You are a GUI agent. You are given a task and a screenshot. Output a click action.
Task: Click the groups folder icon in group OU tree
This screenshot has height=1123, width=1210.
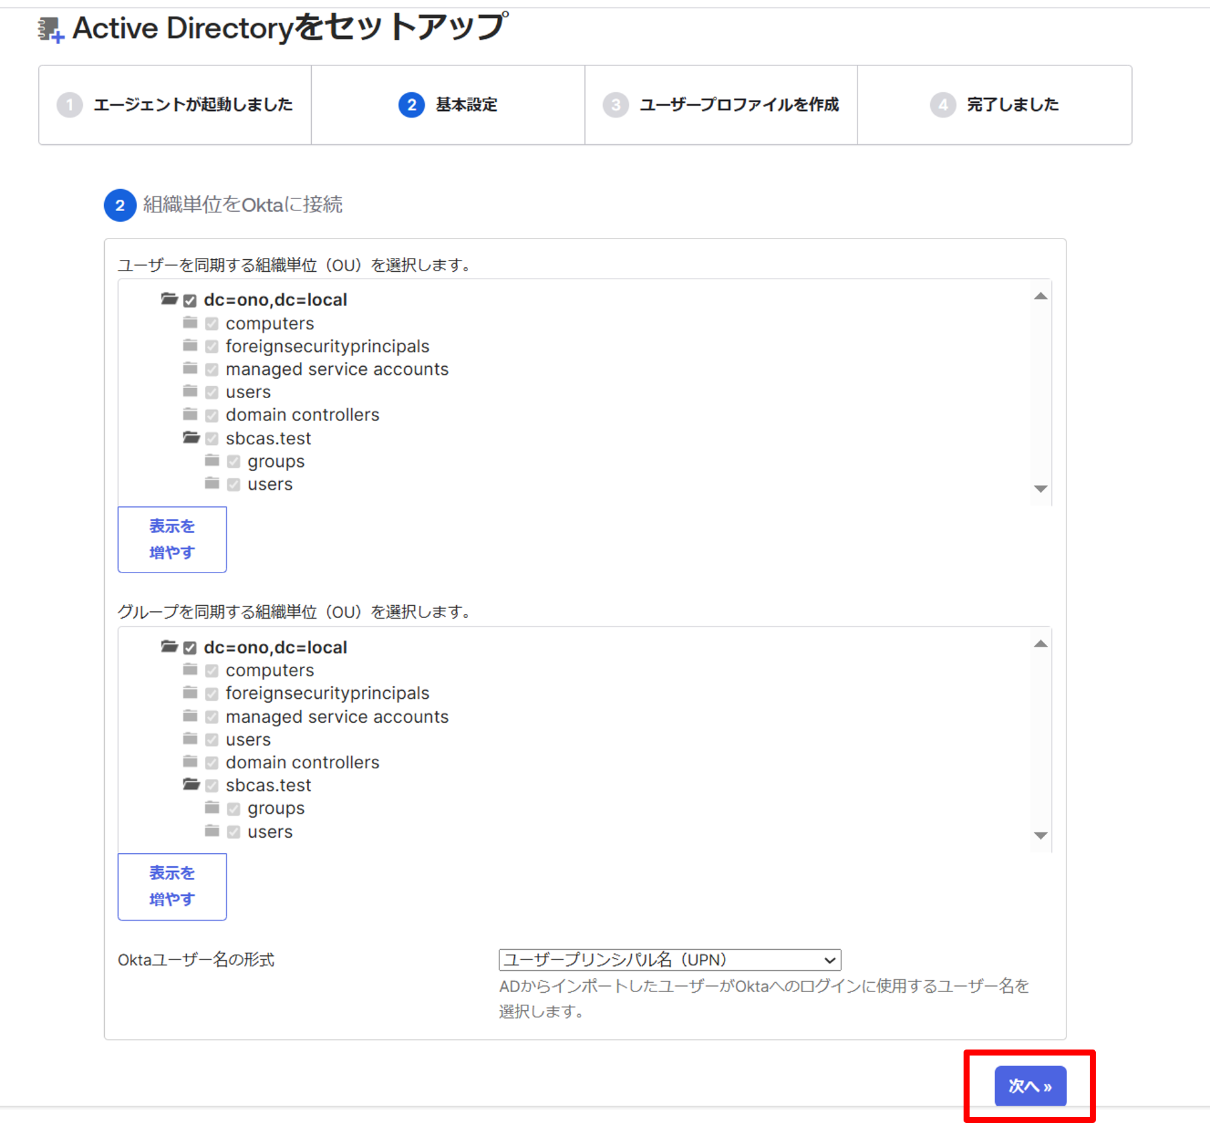[212, 808]
